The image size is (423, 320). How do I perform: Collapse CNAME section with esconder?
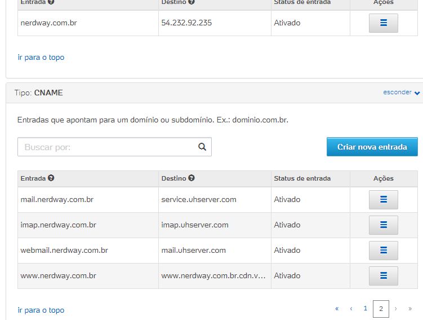(x=402, y=93)
